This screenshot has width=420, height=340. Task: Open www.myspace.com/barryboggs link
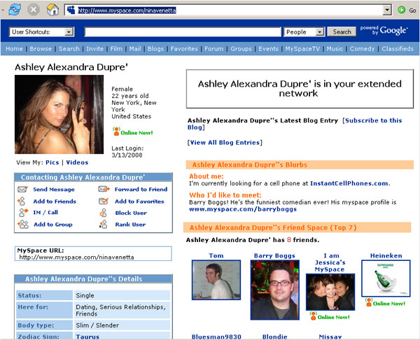tap(243, 209)
